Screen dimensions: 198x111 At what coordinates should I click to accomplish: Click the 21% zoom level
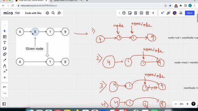coord(182,104)
